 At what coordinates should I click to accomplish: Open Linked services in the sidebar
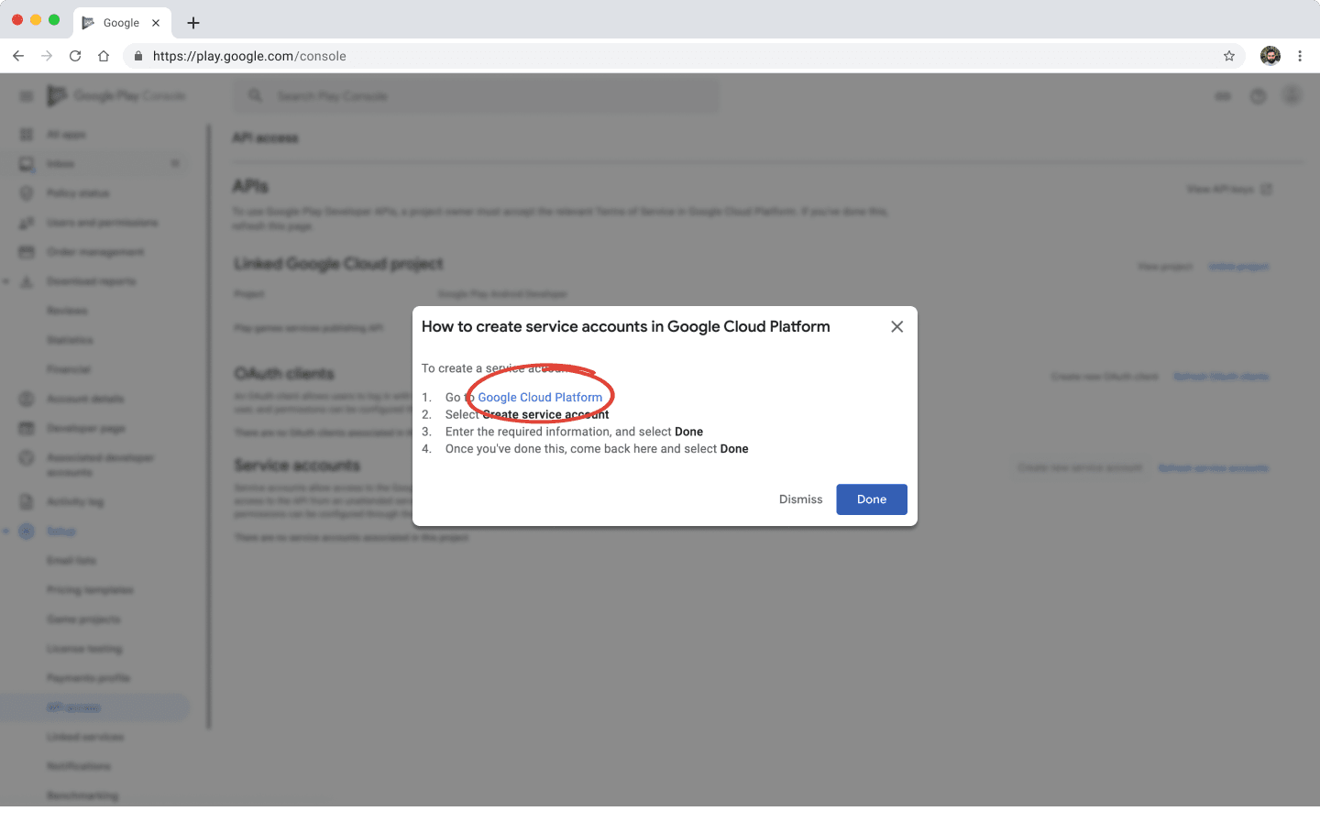pyautogui.click(x=85, y=737)
